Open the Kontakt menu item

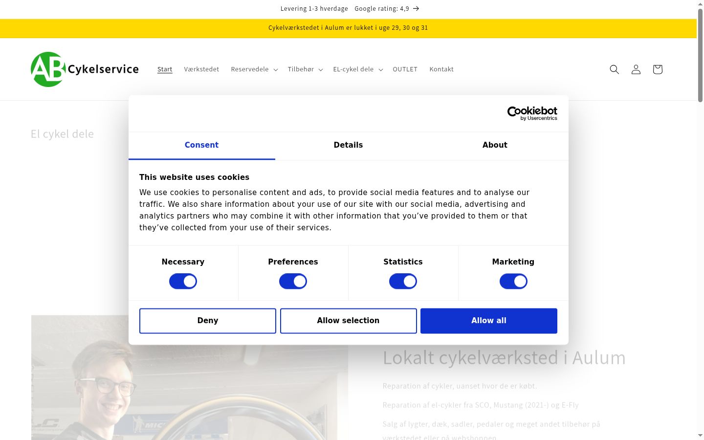pyautogui.click(x=441, y=69)
